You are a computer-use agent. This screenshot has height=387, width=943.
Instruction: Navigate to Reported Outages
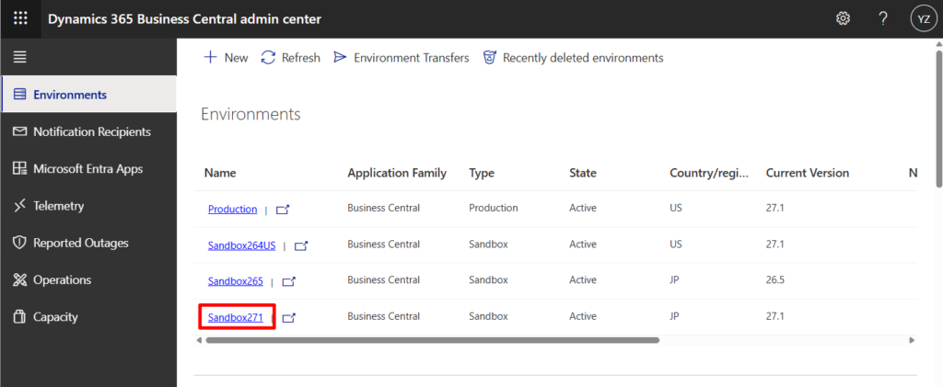point(80,243)
